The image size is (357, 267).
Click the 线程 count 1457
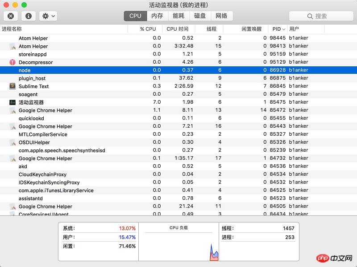pos(289,228)
